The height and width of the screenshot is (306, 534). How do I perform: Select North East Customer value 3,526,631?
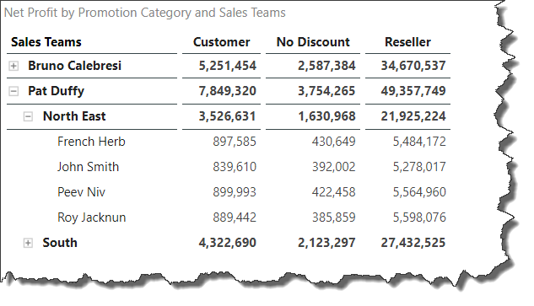pos(227,116)
